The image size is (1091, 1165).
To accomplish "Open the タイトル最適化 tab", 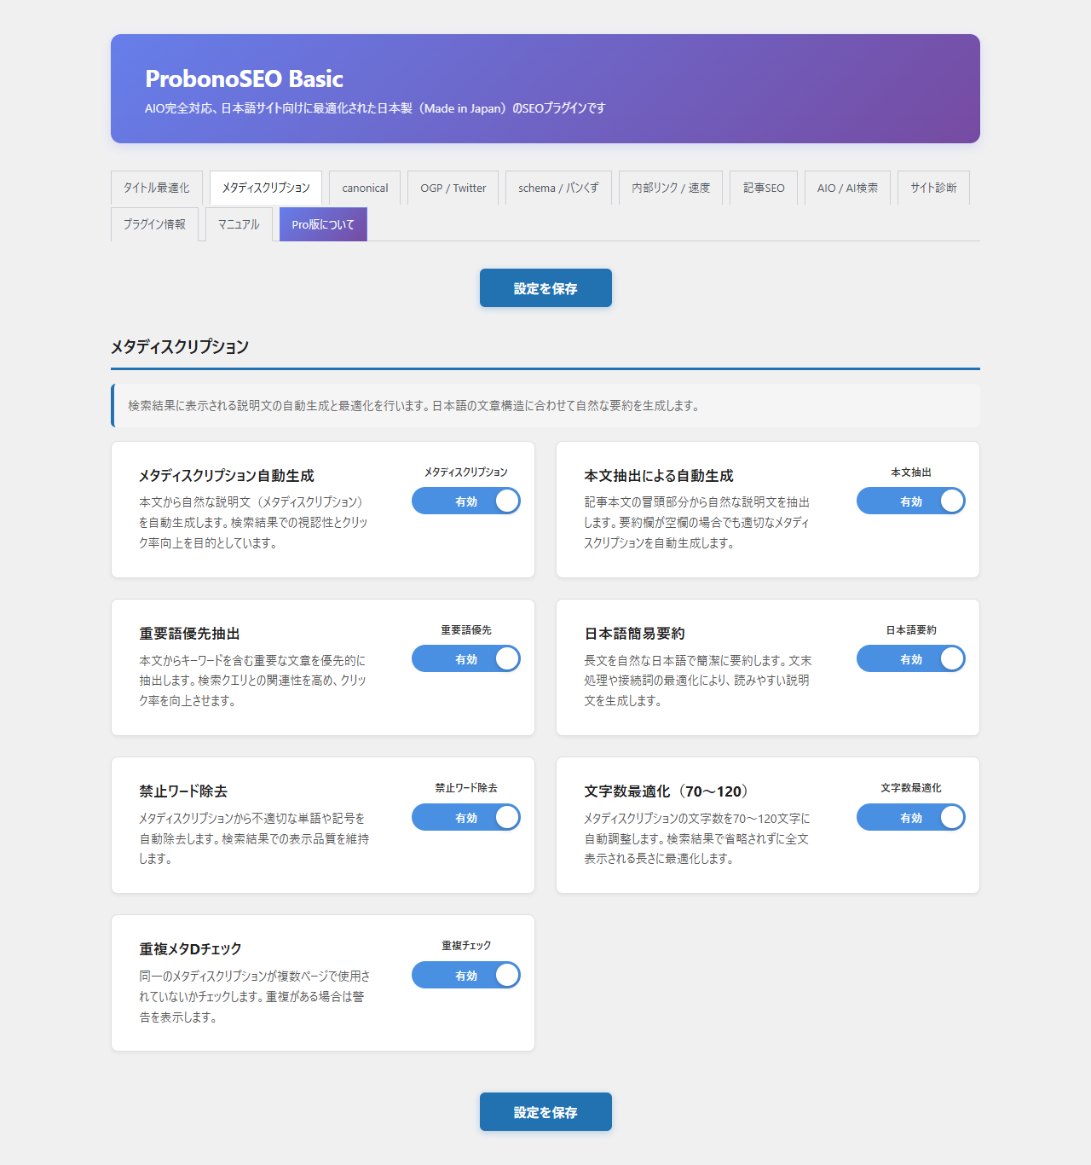I will pyautogui.click(x=157, y=188).
